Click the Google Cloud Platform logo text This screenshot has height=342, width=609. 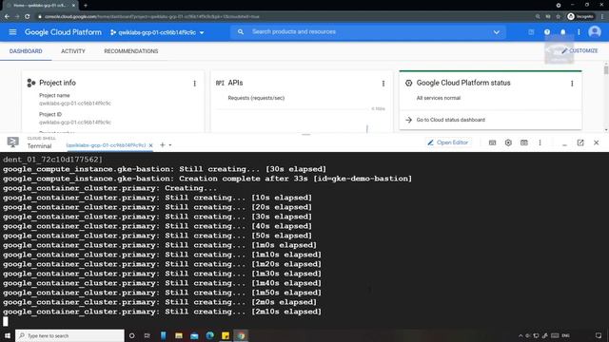63,32
